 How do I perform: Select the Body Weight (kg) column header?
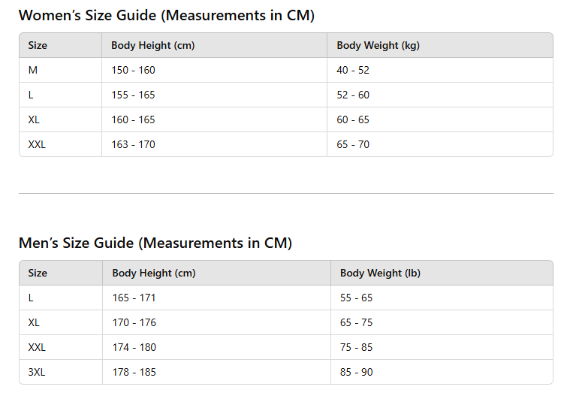click(378, 45)
